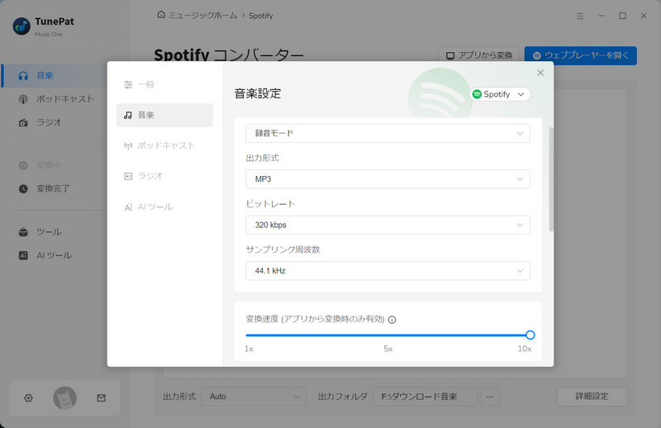The height and width of the screenshot is (428, 661).
Task: Open the mail envelope icon
Action: (x=101, y=397)
